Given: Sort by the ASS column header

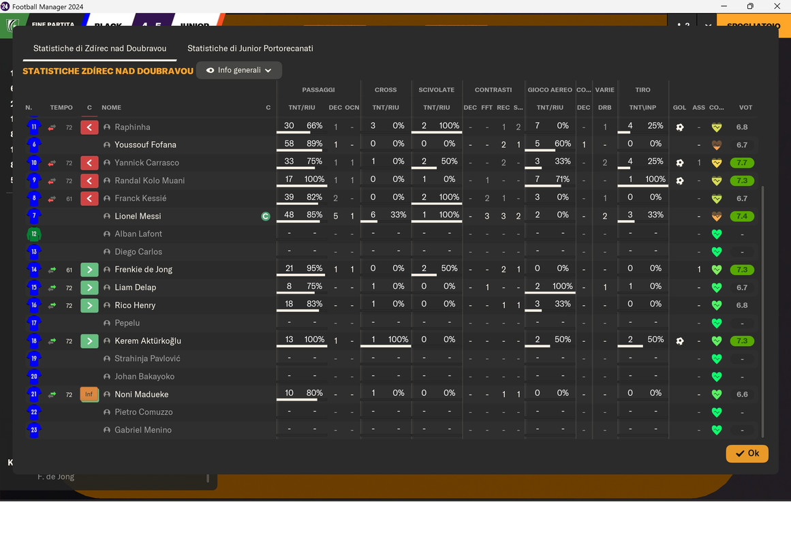Looking at the screenshot, I should (x=699, y=108).
